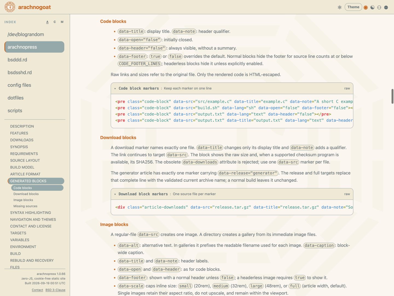
Task: Click the INDEX label in sidebar
Action: pos(10,22)
